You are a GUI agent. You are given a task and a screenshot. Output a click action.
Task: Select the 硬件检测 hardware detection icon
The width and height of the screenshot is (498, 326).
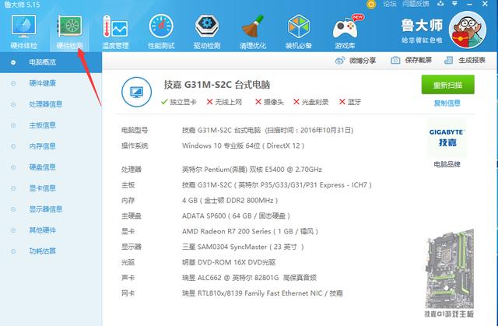(x=69, y=32)
